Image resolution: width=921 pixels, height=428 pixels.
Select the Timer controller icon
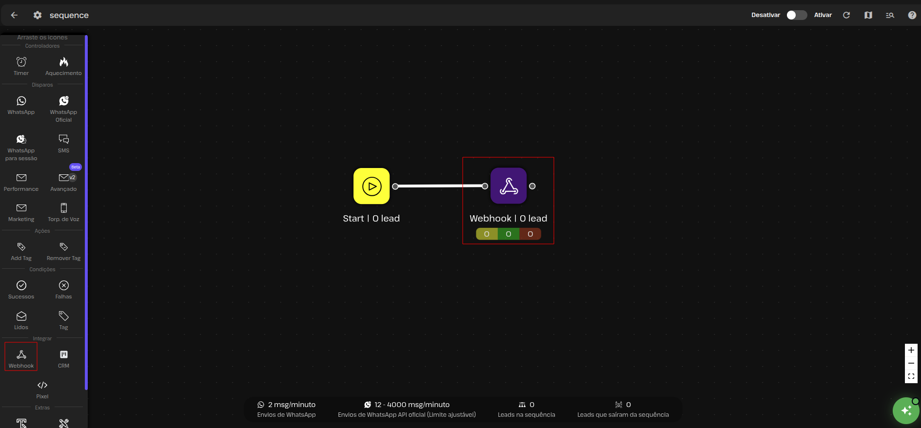pos(21,62)
